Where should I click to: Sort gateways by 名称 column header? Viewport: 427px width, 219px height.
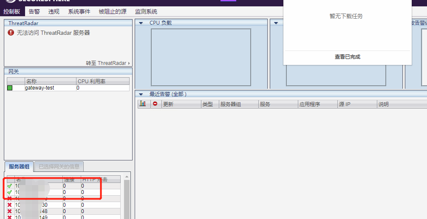pos(51,81)
